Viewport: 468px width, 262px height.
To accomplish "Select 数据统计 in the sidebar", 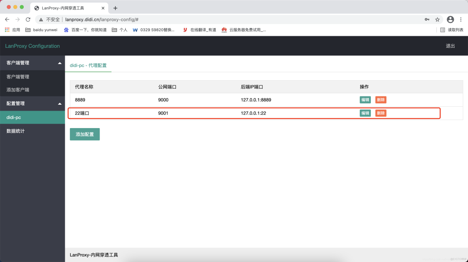I will 16,131.
